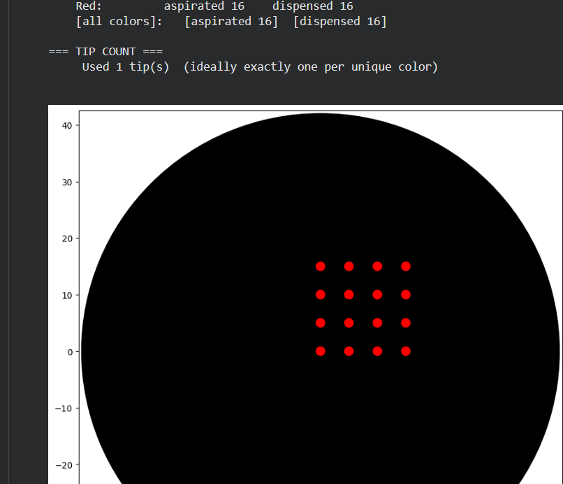Click the top-left red dot in the grid
This screenshot has height=484, width=563.
click(x=321, y=266)
